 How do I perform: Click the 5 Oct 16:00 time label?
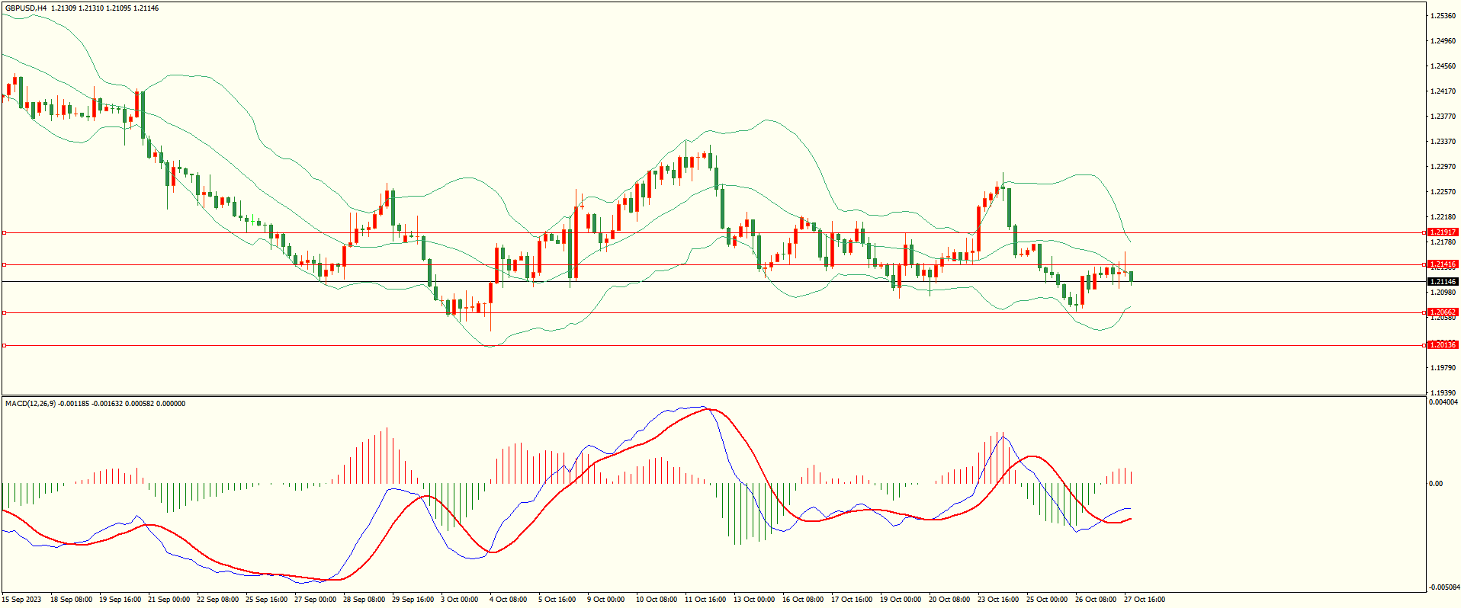click(557, 600)
